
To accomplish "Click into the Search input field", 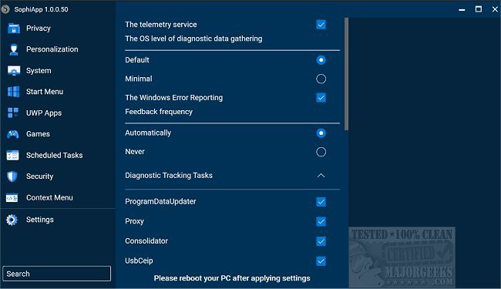I will (57, 274).
